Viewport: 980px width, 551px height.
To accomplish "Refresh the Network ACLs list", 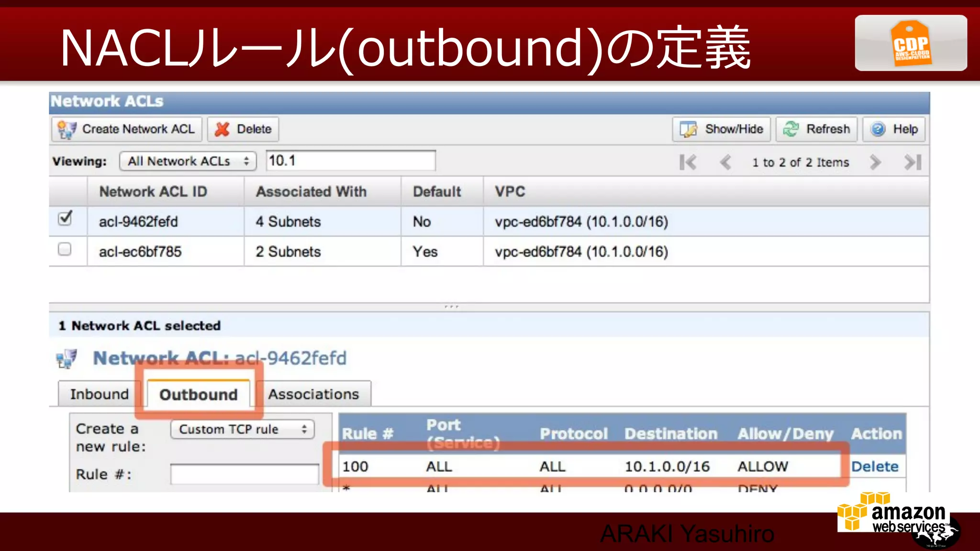I will (x=816, y=129).
